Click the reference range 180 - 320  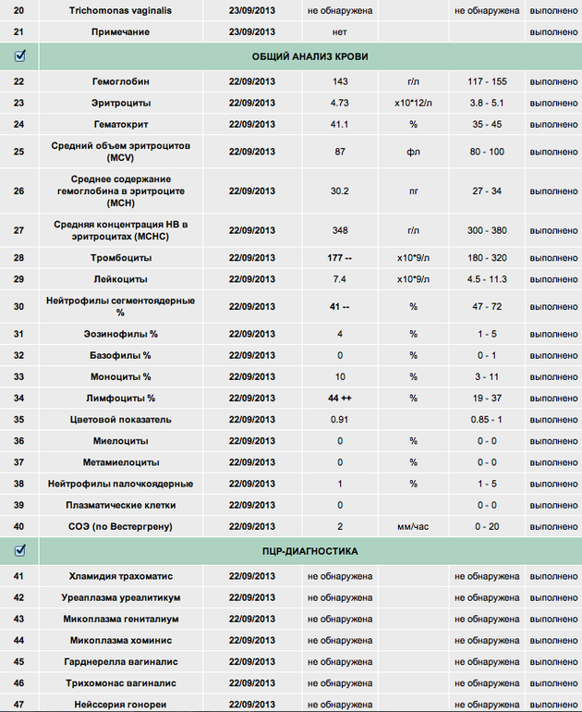[487, 258]
